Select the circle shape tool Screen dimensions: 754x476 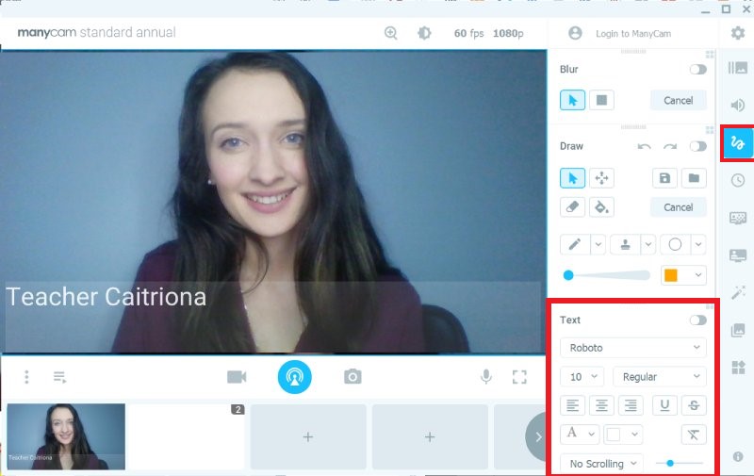click(x=675, y=245)
